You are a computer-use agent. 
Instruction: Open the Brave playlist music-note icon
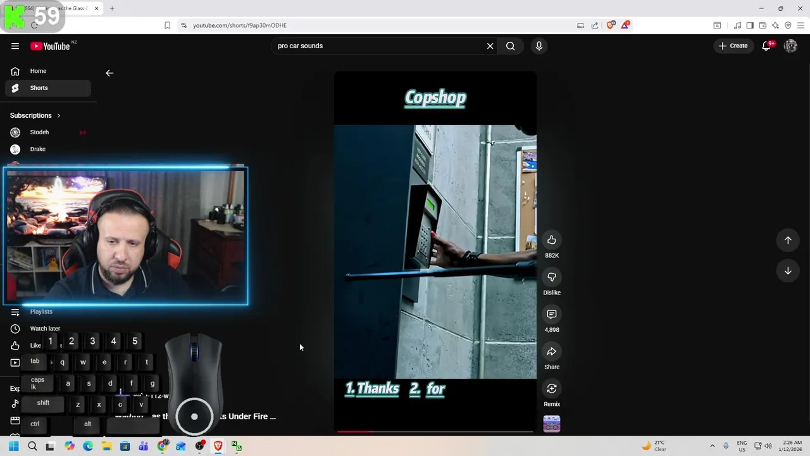click(x=737, y=25)
